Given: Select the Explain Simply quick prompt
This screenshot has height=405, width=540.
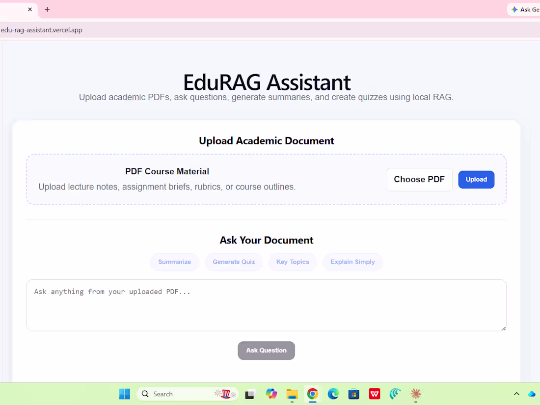Looking at the screenshot, I should pos(352,262).
